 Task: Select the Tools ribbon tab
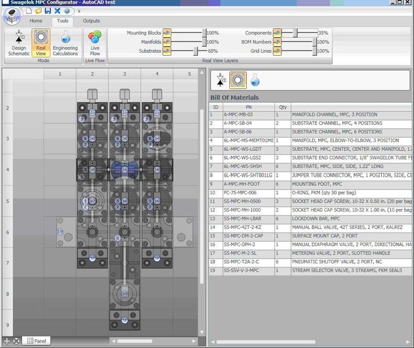(63, 21)
